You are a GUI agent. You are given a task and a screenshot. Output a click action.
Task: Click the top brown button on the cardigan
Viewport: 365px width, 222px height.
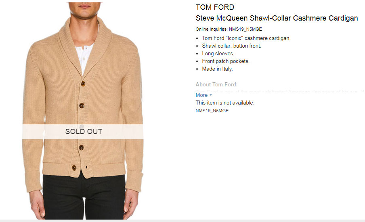83,84
